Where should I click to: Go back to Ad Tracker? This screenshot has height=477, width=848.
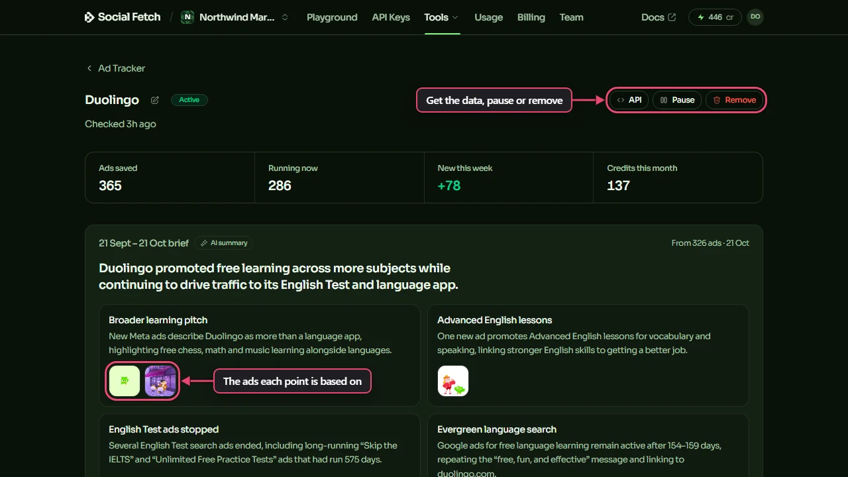point(115,68)
